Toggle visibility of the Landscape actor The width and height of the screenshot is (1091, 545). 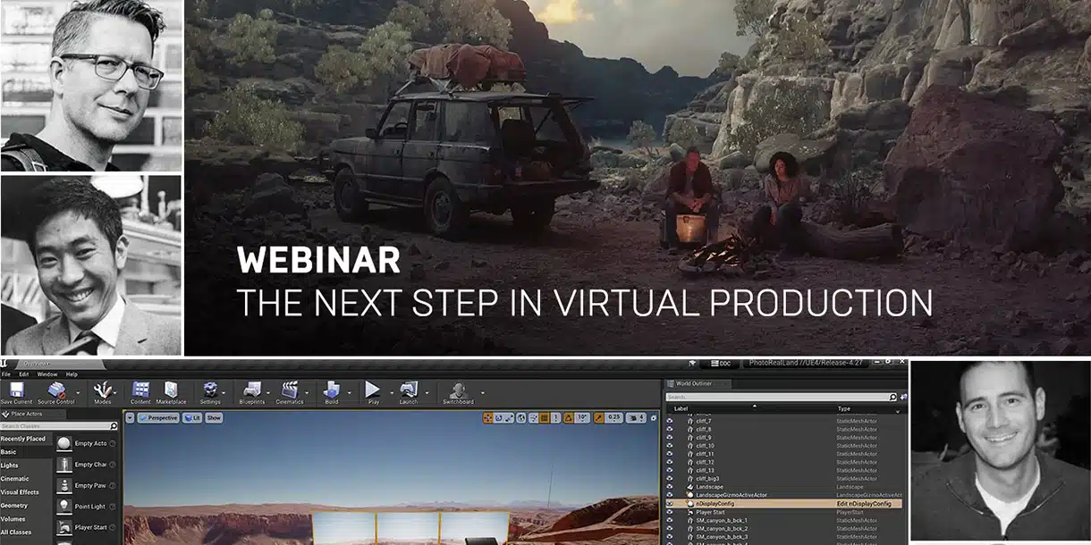point(670,487)
